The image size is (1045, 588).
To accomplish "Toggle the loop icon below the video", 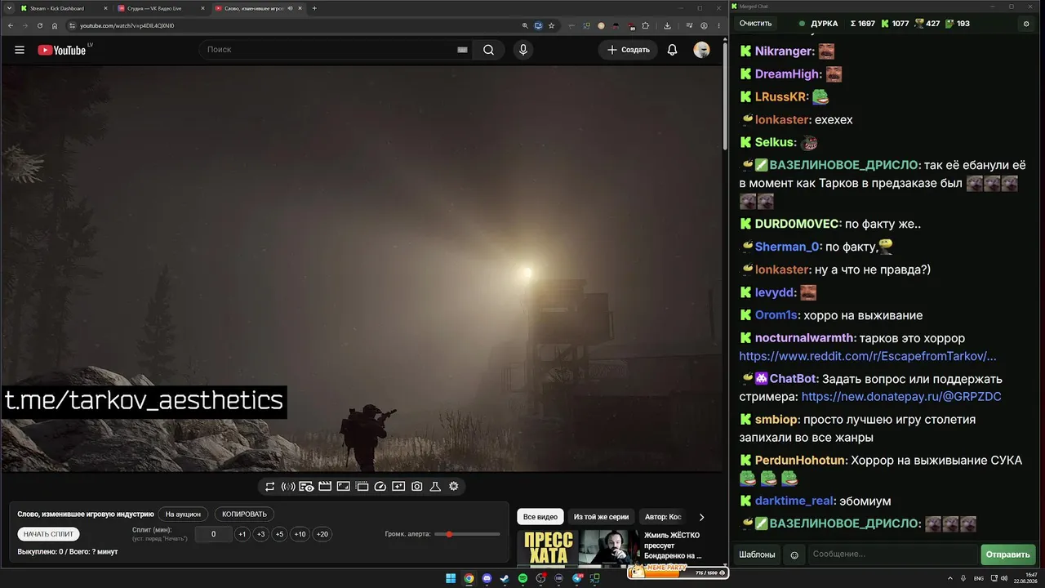I will (270, 487).
